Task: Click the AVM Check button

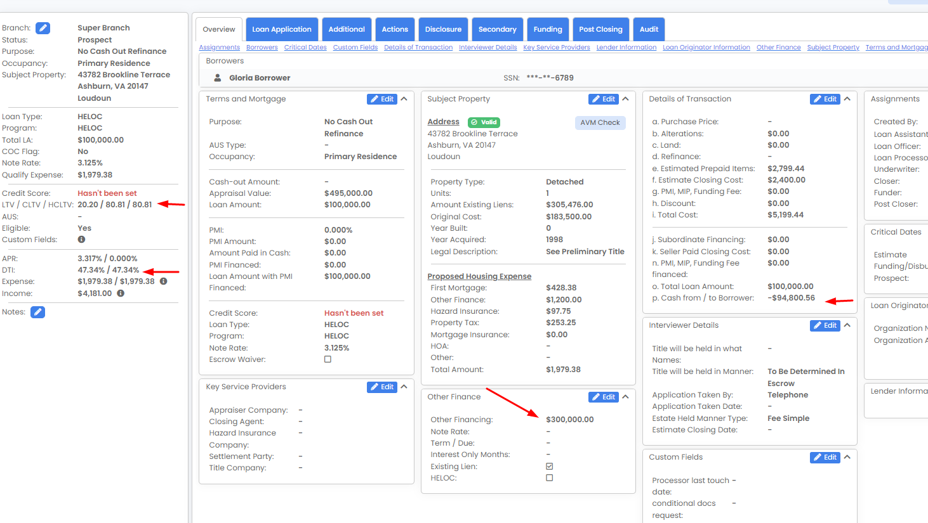Action: 600,122
